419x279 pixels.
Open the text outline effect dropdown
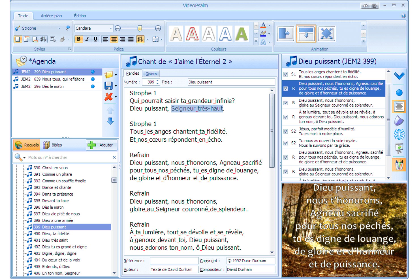pyautogui.click(x=269, y=42)
